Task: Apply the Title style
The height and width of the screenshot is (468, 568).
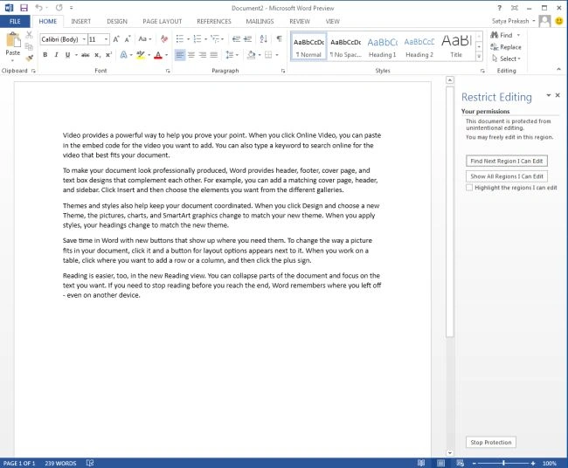Action: (456, 46)
